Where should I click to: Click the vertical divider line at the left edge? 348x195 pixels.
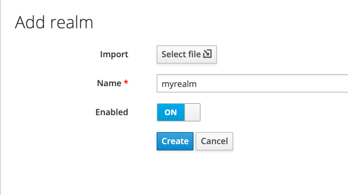(0, 97)
